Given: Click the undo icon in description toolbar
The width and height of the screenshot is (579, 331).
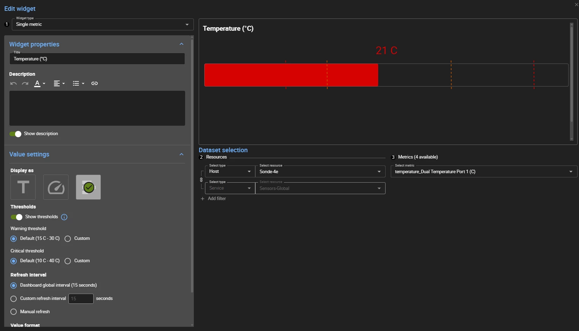Looking at the screenshot, I should click(13, 83).
